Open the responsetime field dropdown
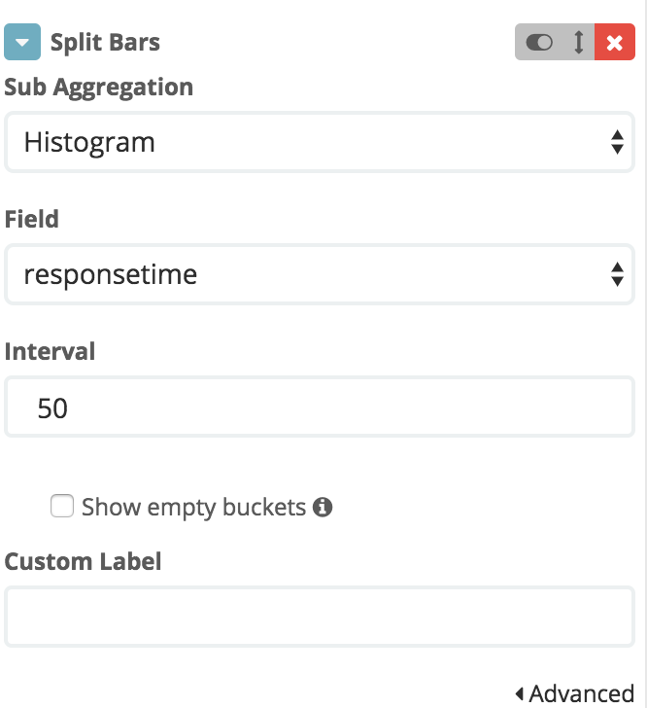The image size is (647, 708). point(320,274)
